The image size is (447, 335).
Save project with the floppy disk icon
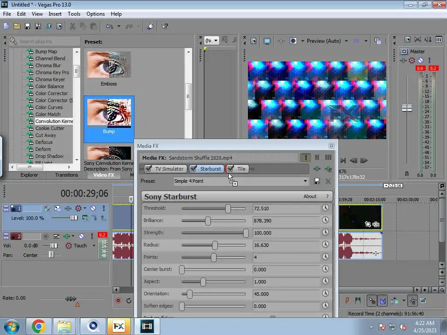(28, 26)
